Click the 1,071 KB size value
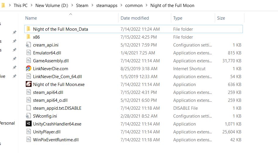278x153 pixels. click(x=233, y=124)
